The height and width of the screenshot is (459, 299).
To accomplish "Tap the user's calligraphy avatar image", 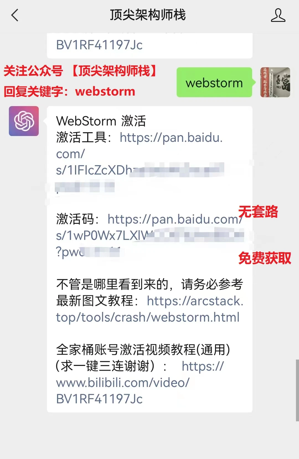I will 275,82.
